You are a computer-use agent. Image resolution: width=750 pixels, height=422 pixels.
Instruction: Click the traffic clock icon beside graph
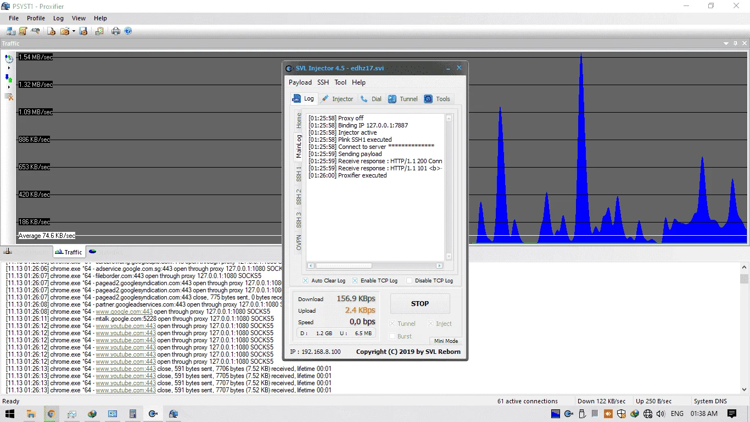[x=9, y=59]
